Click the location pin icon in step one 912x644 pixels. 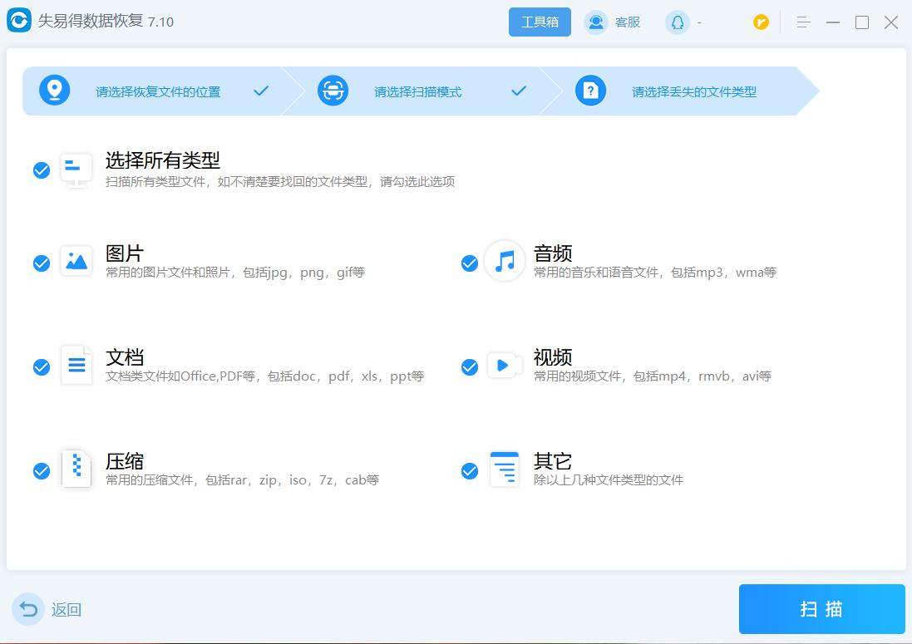(x=54, y=91)
